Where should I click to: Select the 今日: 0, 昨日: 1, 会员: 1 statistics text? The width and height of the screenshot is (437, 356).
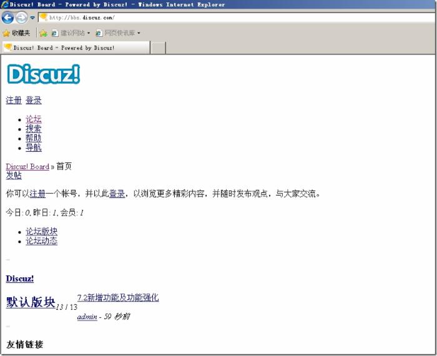point(44,213)
